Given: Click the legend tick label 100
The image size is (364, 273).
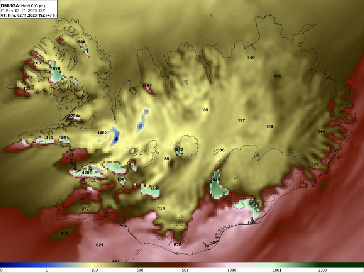Looking at the screenshot, I should pos(95,270).
